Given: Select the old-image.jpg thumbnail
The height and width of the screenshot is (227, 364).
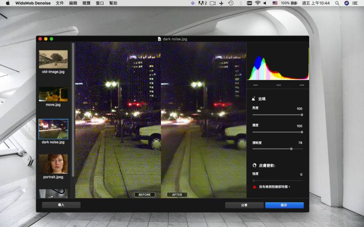Looking at the screenshot, I should (53, 59).
